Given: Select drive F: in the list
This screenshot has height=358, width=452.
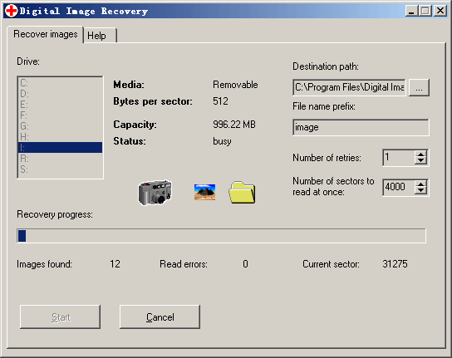Looking at the screenshot, I should pyautogui.click(x=60, y=115).
